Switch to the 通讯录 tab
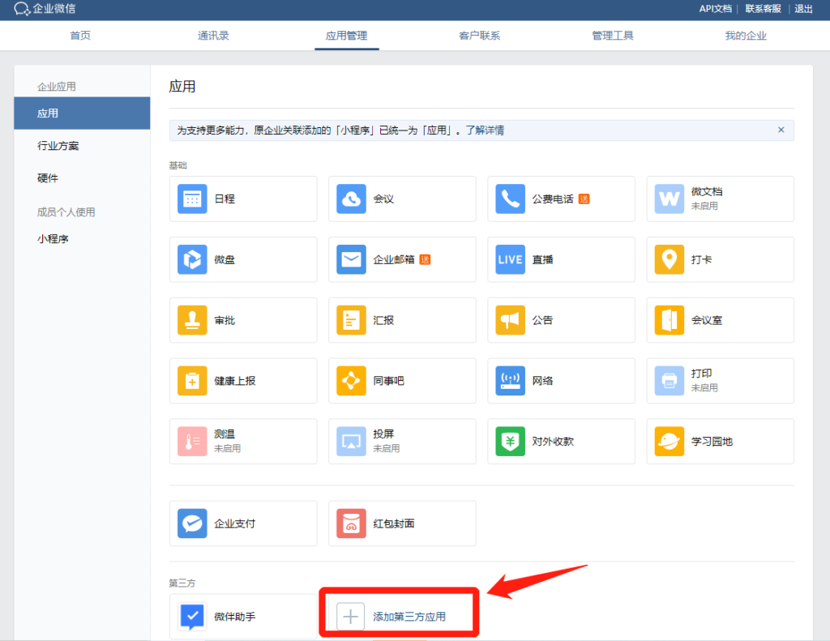830x641 pixels. pos(213,36)
